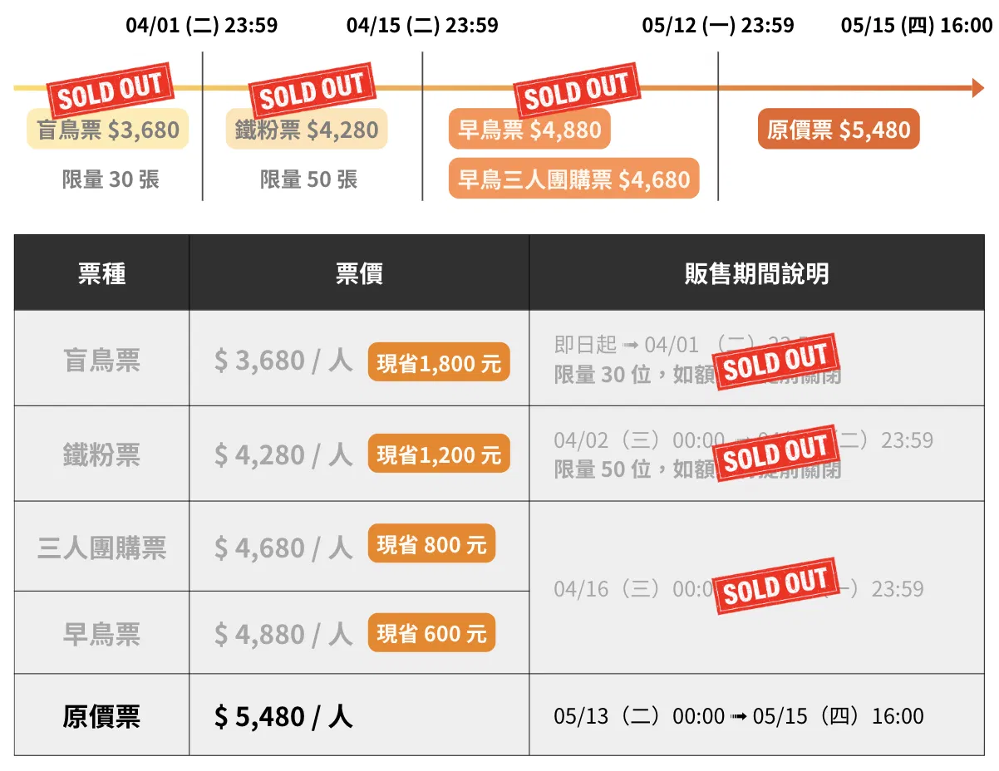This screenshot has width=999, height=771.
Task: Click the 盲鳥票 $3,680 timeline badge
Action: click(108, 130)
